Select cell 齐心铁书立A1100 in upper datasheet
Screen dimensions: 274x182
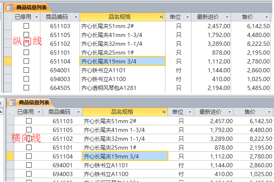[x=122, y=79]
